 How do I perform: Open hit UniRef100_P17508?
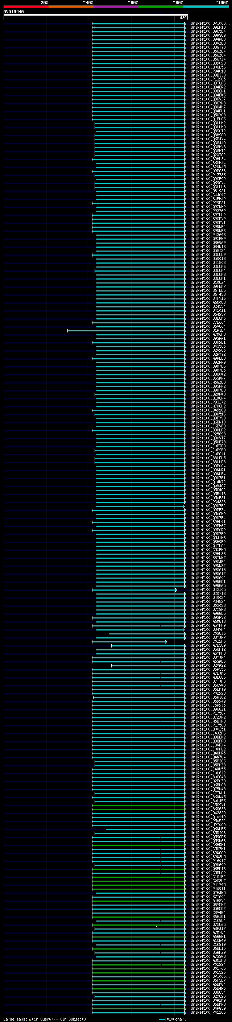point(208,725)
